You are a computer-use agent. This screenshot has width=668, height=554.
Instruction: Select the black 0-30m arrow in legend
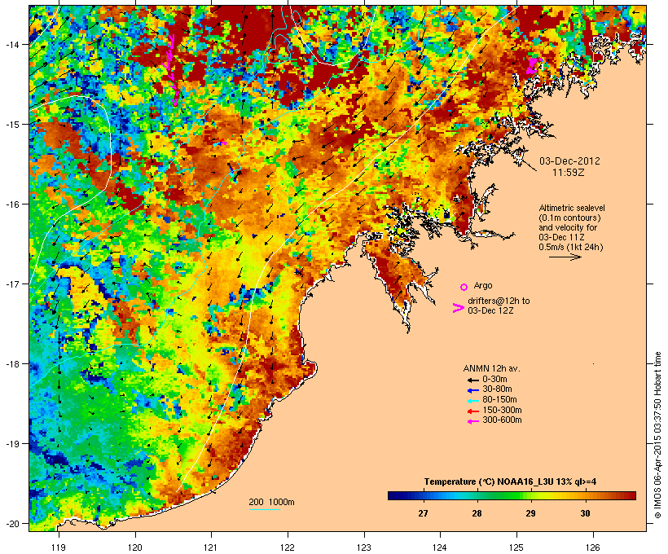pyautogui.click(x=473, y=380)
